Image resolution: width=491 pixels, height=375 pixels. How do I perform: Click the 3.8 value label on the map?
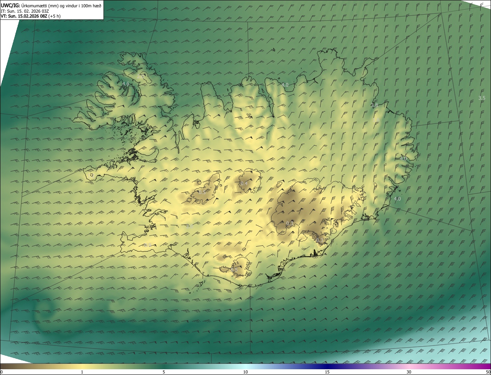click(374, 105)
